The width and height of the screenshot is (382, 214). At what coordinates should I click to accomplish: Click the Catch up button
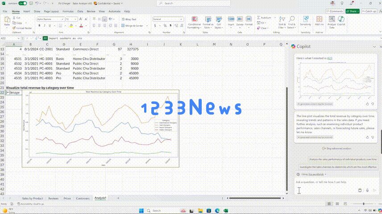click(x=369, y=12)
